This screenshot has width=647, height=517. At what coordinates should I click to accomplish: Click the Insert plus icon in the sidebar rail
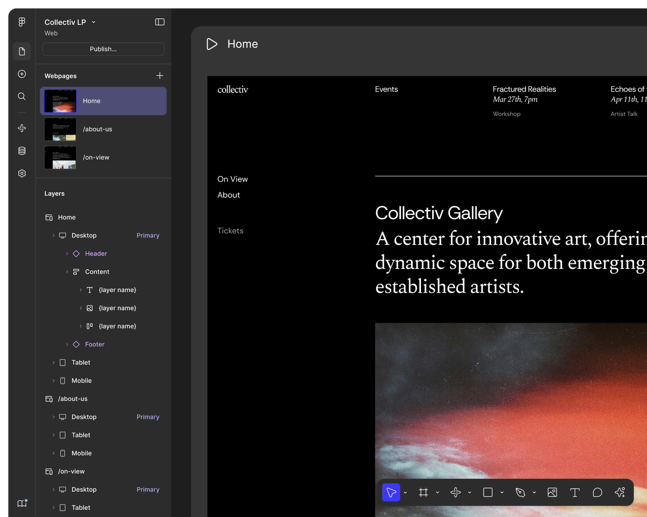21,74
